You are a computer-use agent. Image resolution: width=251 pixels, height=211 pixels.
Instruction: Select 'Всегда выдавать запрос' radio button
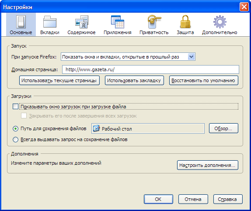tap(15, 139)
